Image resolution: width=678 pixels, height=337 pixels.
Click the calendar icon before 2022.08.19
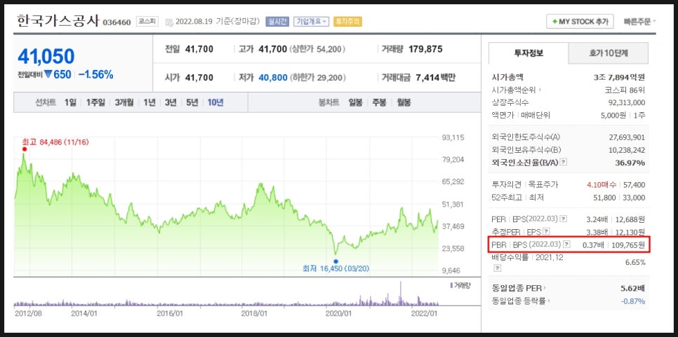(170, 22)
